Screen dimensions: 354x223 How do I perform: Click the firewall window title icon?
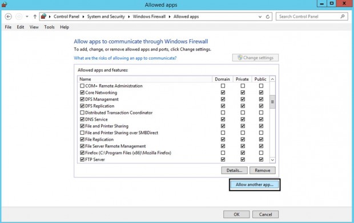click(x=4, y=5)
